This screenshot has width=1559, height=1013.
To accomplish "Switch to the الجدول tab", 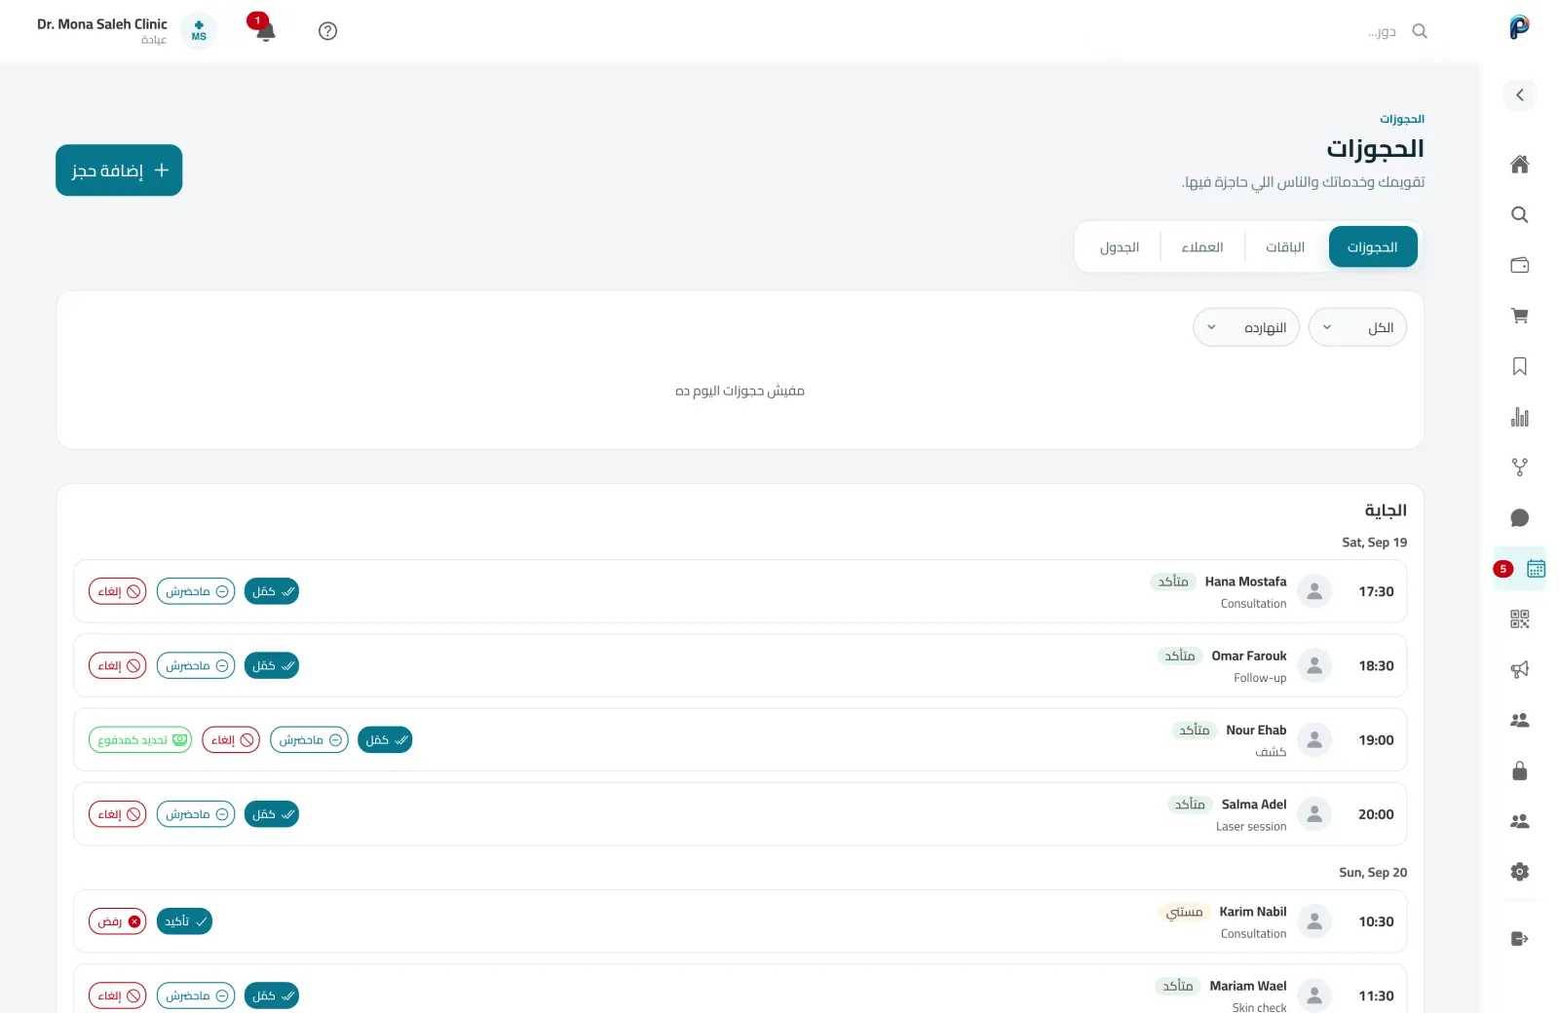I will pos(1120,247).
